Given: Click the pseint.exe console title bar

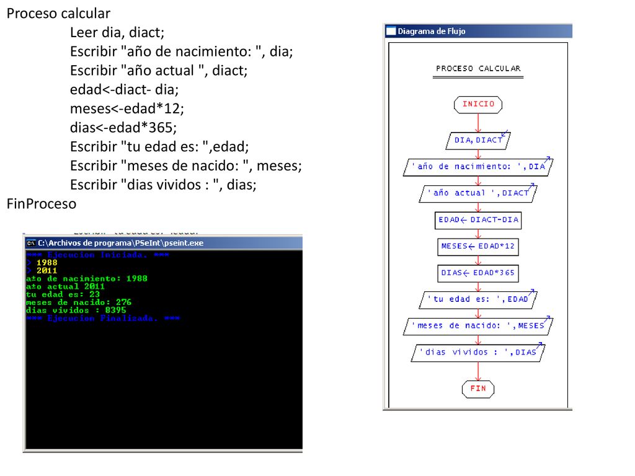Looking at the screenshot, I should point(164,243).
